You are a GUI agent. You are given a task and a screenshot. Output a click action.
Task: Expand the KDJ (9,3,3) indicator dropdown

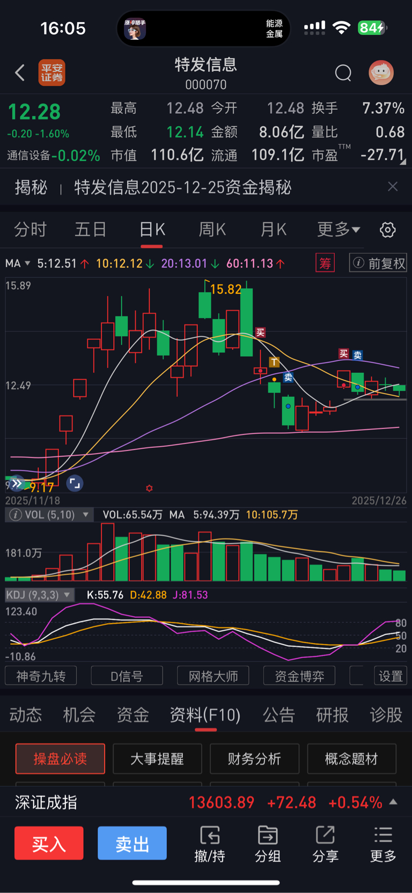(x=39, y=595)
